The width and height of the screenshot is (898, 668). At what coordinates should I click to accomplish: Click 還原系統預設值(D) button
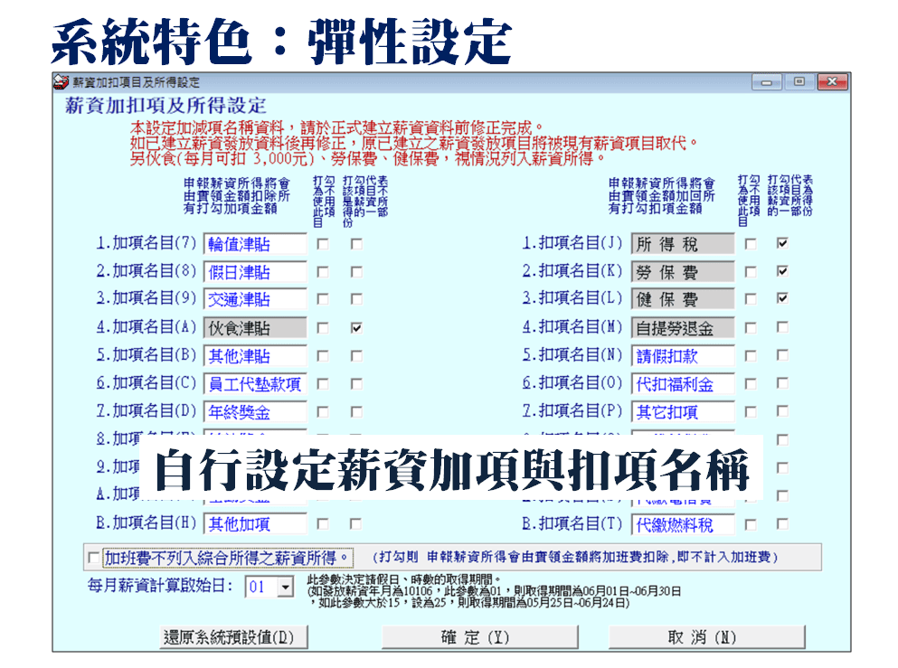(233, 637)
